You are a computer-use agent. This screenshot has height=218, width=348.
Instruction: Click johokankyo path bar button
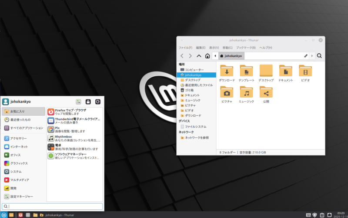[x=231, y=56]
